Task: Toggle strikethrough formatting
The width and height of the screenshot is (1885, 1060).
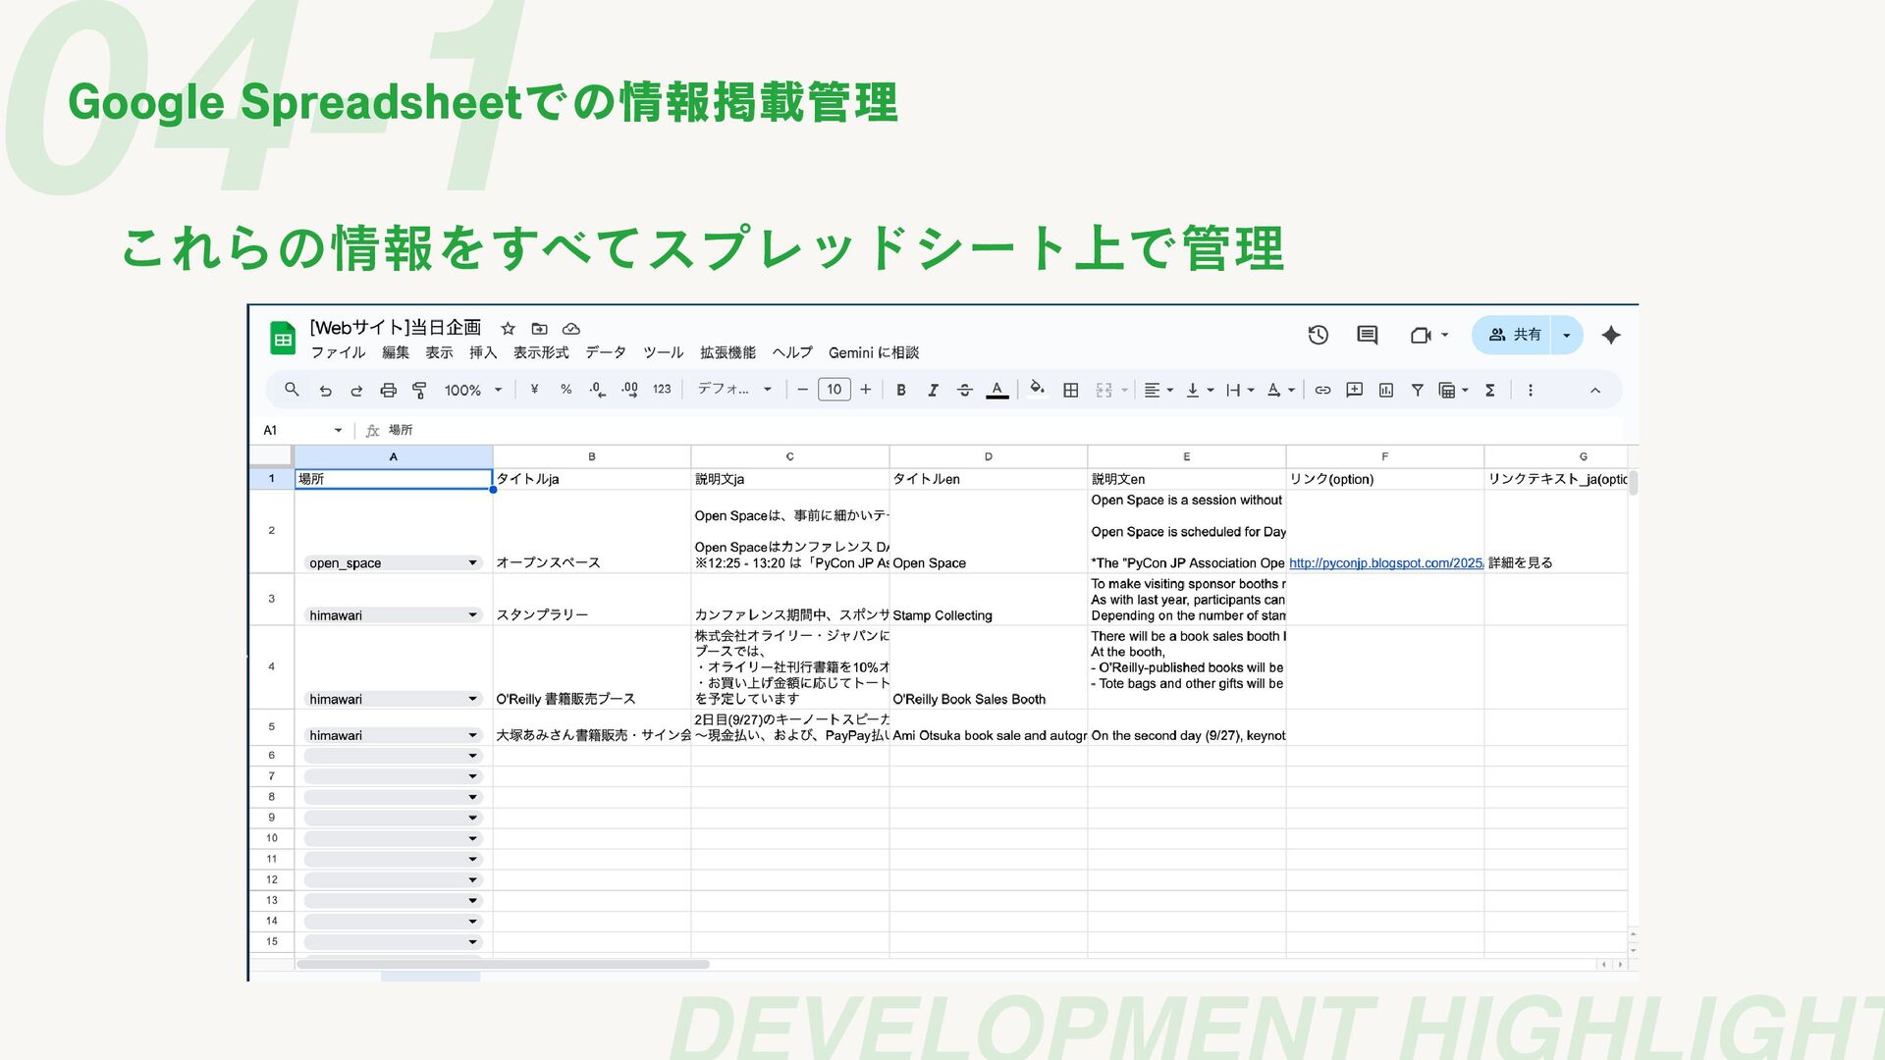Action: [x=964, y=391]
